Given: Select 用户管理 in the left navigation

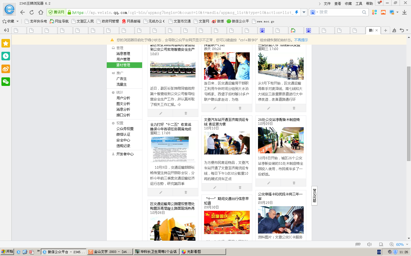Looking at the screenshot, I should point(123,59).
